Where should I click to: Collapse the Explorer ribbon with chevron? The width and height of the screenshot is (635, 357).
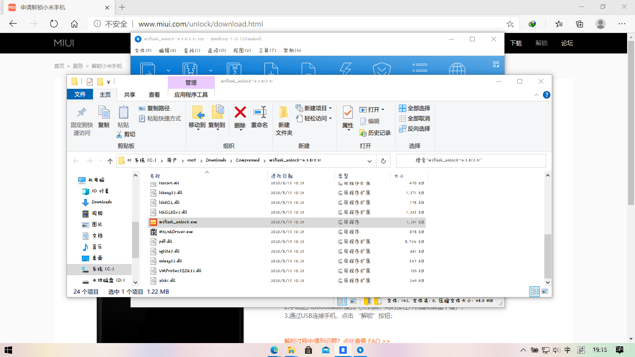(536, 95)
